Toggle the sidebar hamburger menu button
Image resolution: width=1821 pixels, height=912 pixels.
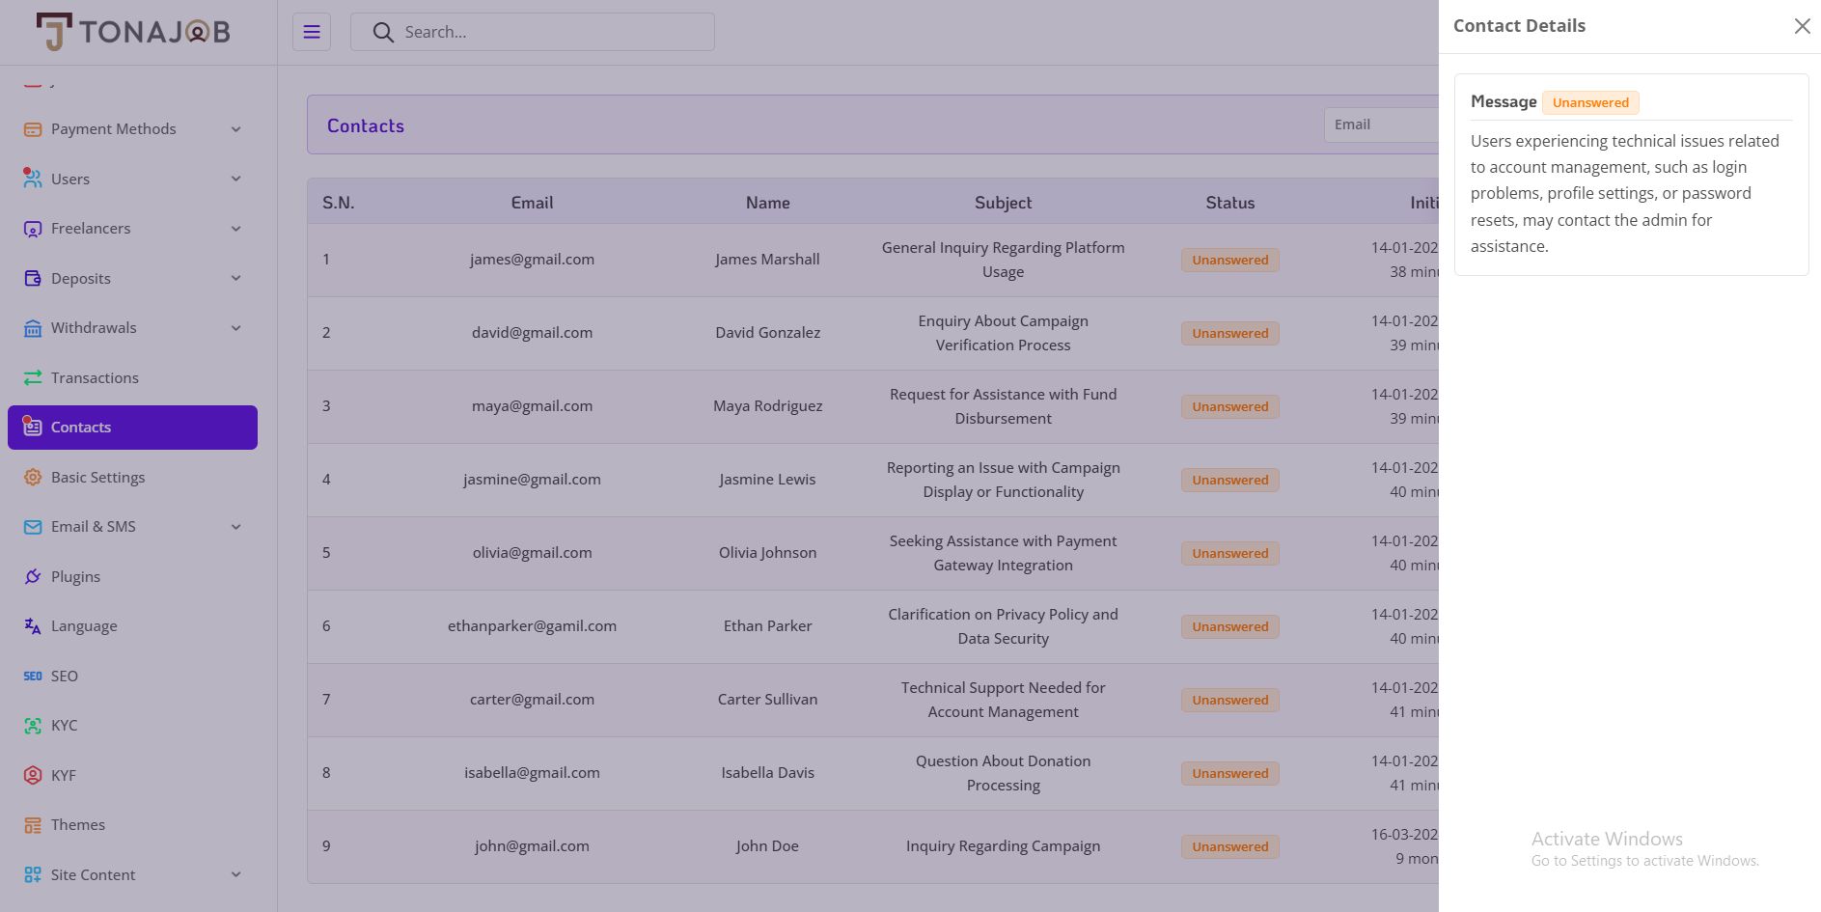[312, 32]
